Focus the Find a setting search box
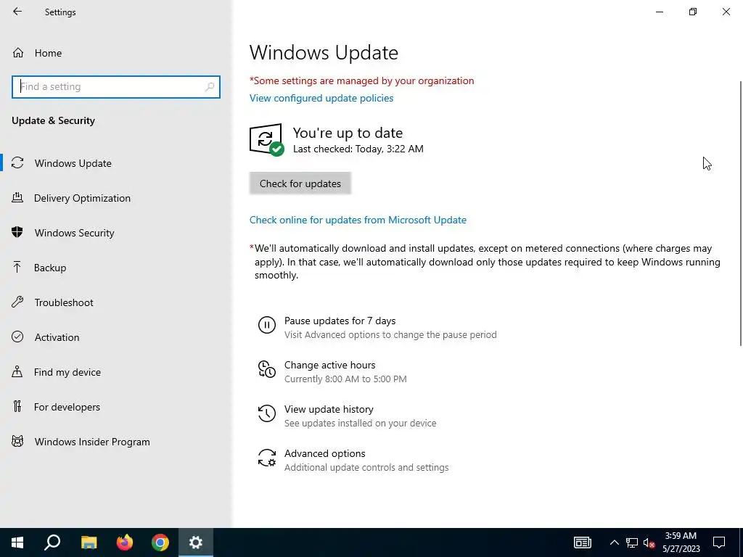 coord(115,87)
